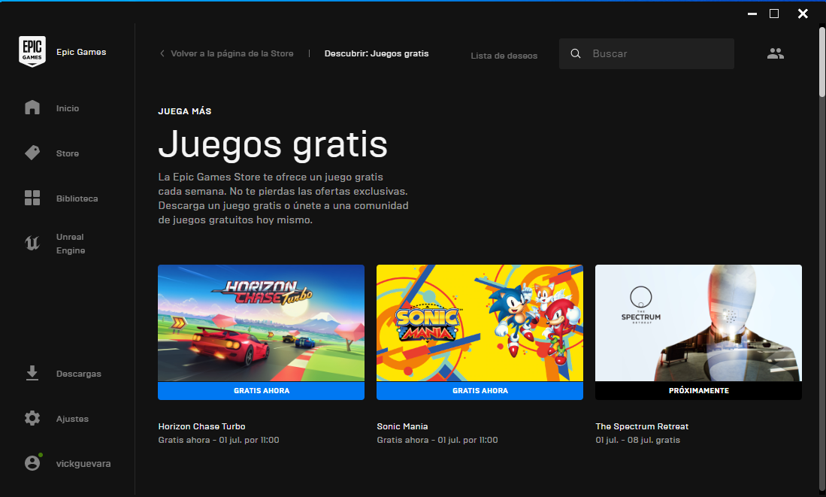The width and height of the screenshot is (826, 497).
Task: Click the vickguevara profile avatar icon
Action: 32,463
